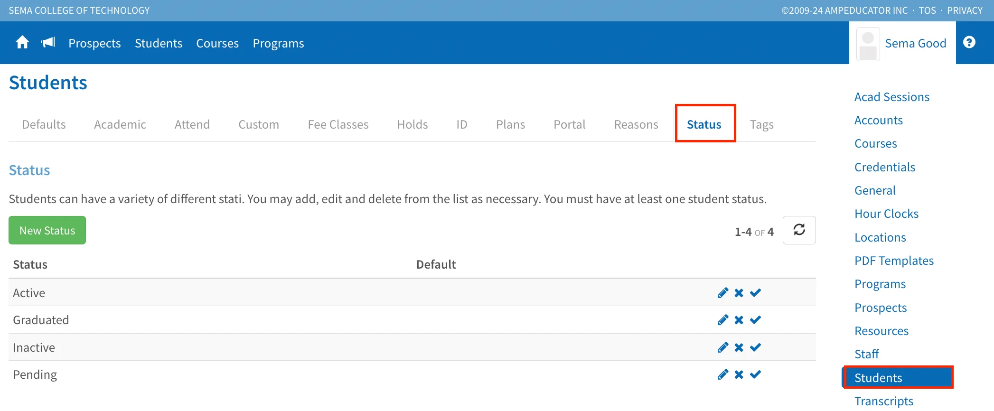Edit the Pending status with pencil icon

[723, 374]
